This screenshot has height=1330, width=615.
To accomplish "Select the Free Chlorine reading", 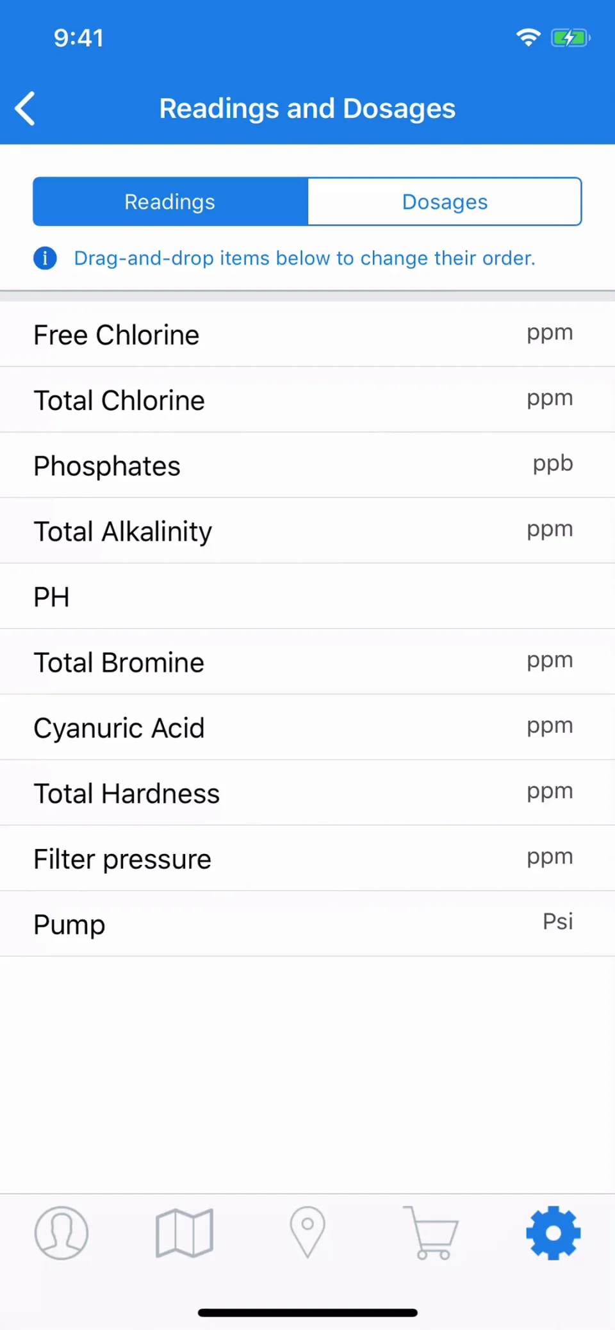I will tap(307, 334).
